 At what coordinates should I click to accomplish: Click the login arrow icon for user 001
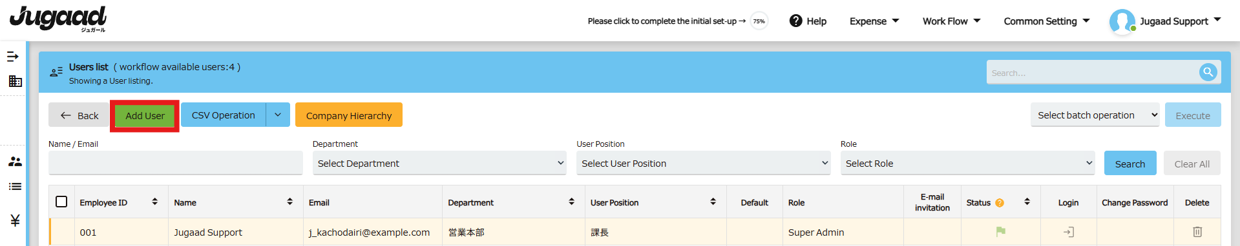click(x=1069, y=232)
